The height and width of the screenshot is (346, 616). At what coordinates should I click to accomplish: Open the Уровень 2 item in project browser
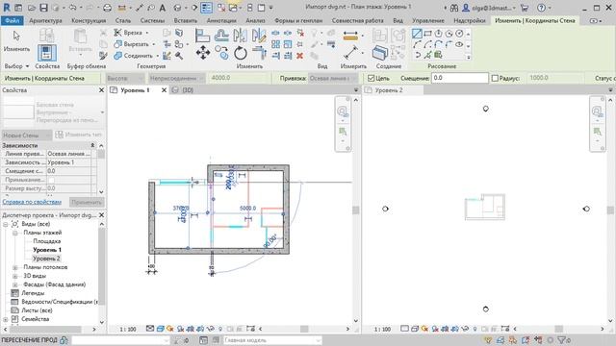(x=46, y=259)
